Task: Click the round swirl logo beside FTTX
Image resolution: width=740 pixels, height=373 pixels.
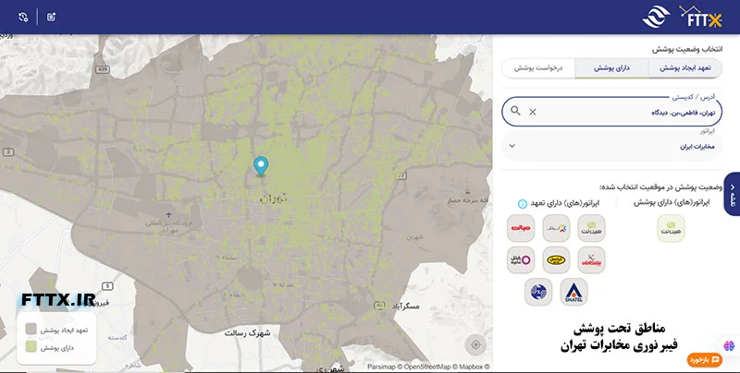Action: tap(656, 17)
